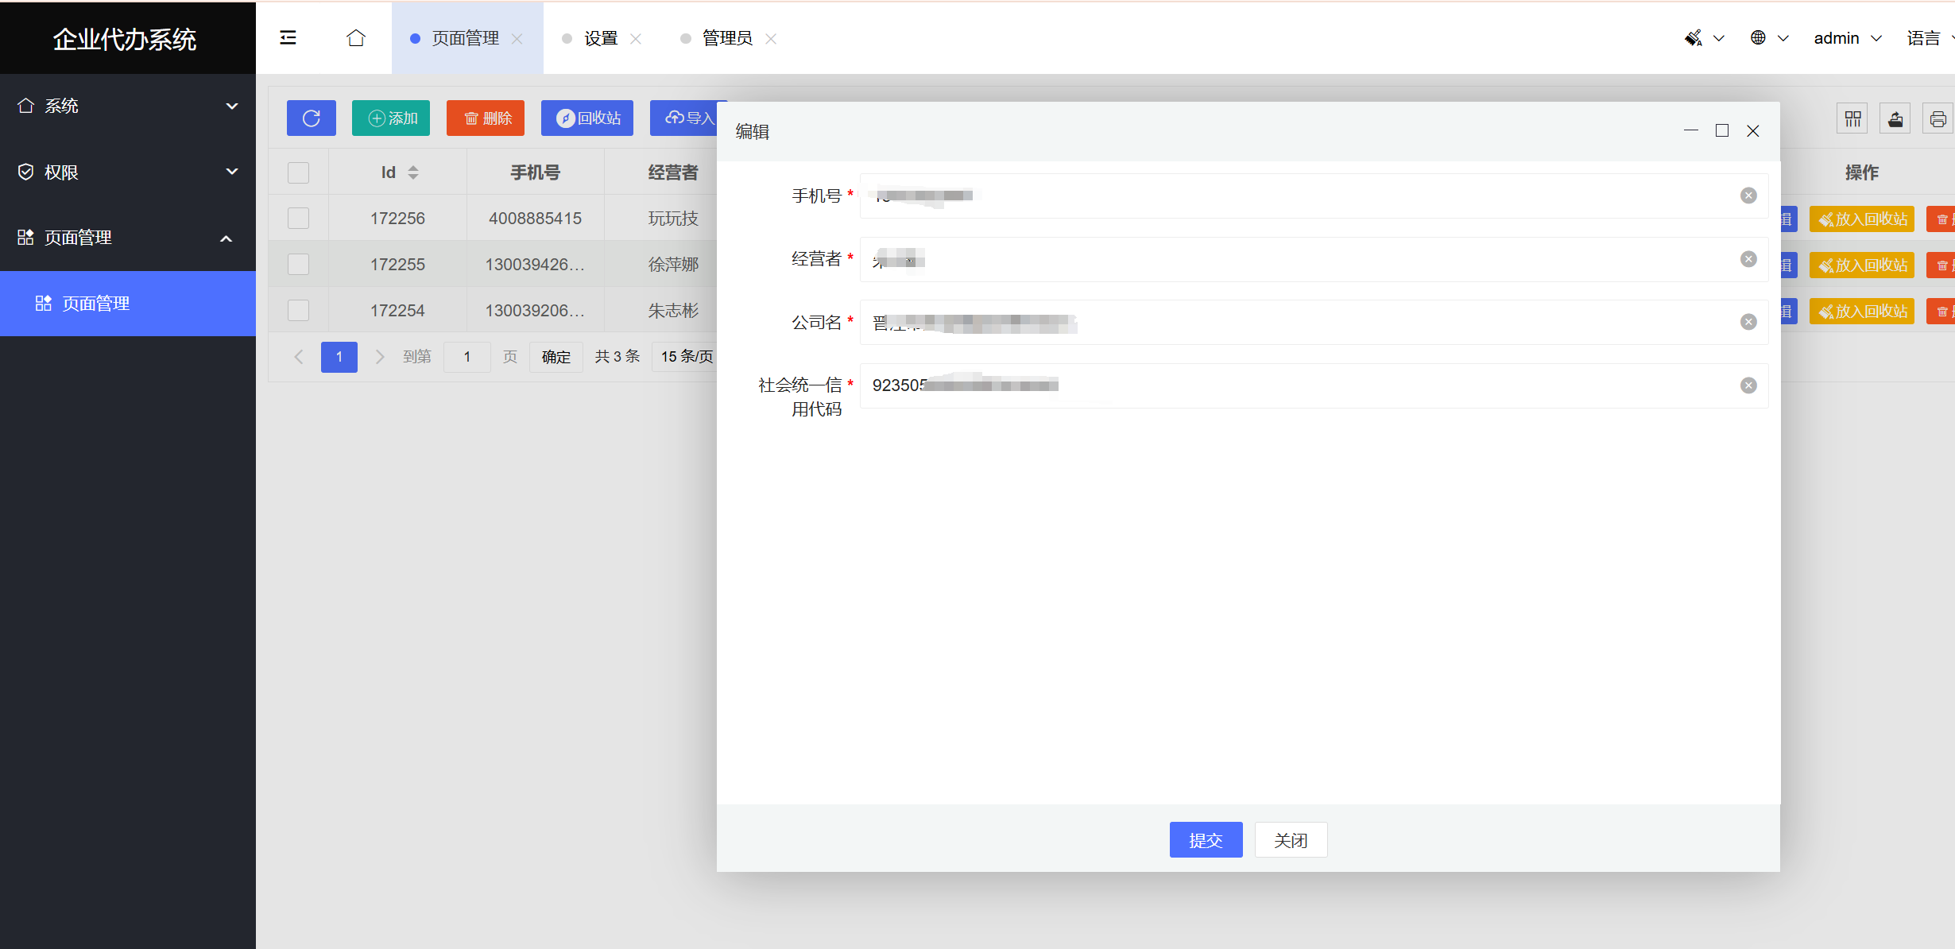Check the row 172256 checkbox
This screenshot has width=1955, height=949.
(x=298, y=219)
